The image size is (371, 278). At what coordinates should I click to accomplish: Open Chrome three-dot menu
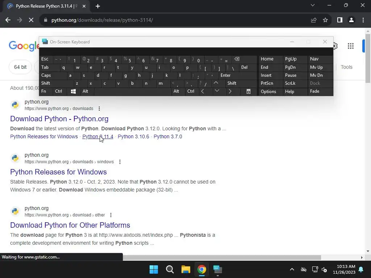[363, 20]
